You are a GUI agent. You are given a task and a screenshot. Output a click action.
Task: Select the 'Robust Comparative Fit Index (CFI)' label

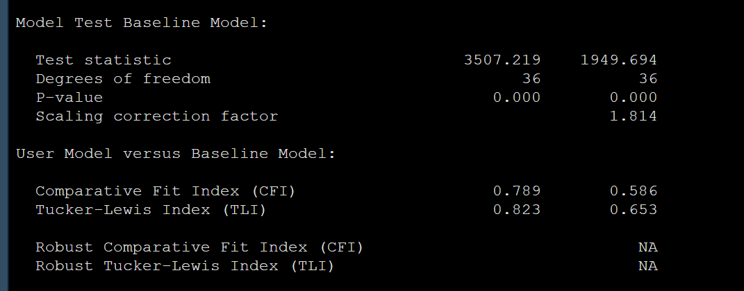(x=200, y=247)
